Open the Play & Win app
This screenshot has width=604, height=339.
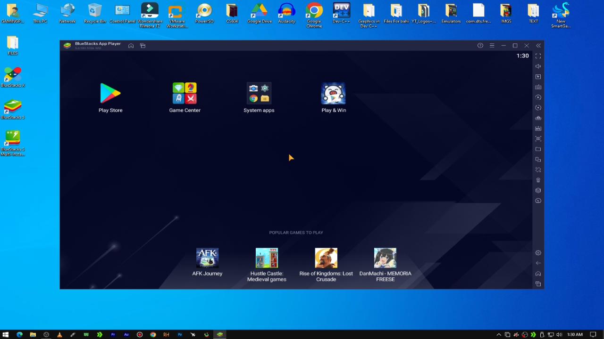334,97
